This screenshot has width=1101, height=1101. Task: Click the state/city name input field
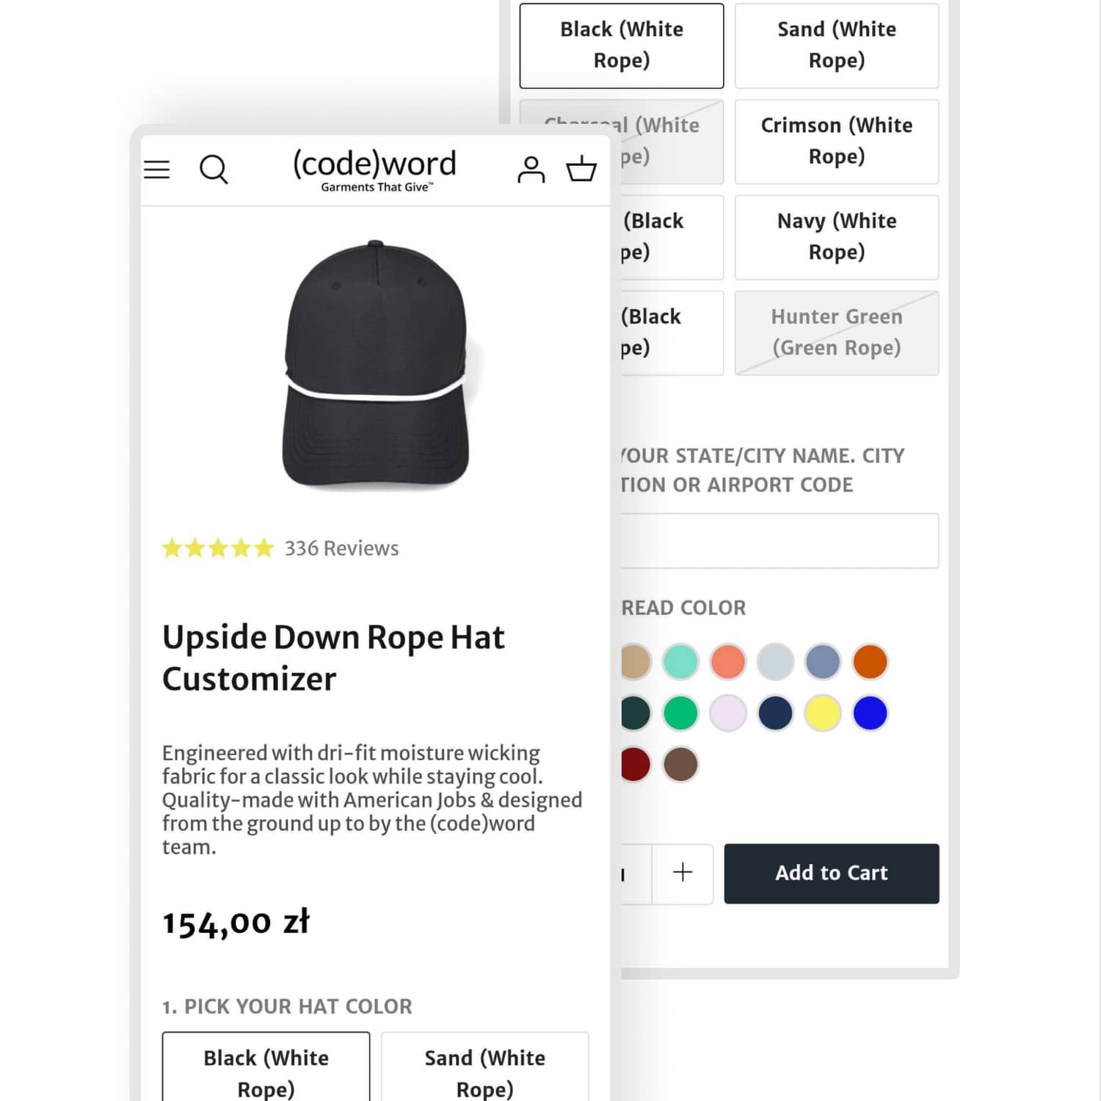coord(778,540)
